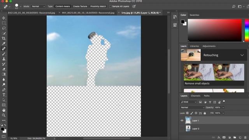Viewport: 249px width, 140px height.
Task: Select the Hand tool
Action: point(4,110)
